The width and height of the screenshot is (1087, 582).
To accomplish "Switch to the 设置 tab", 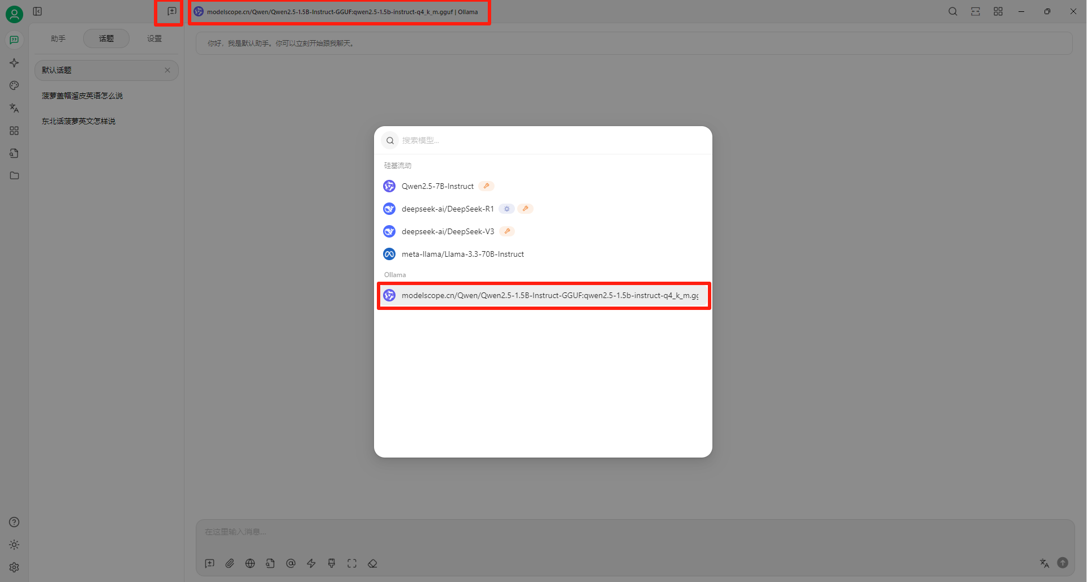I will [x=154, y=38].
